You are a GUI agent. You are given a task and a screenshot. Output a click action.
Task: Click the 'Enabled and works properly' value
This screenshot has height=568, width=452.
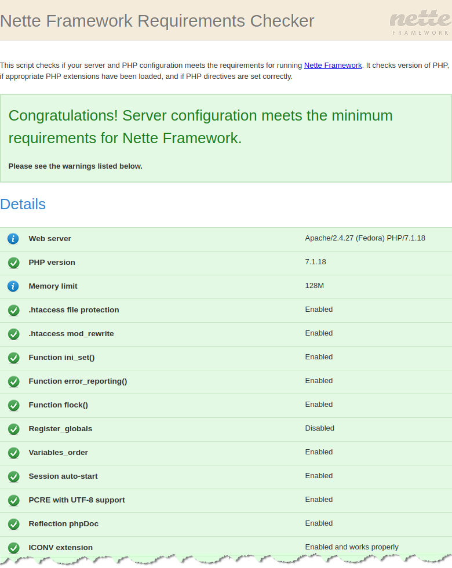tap(352, 547)
